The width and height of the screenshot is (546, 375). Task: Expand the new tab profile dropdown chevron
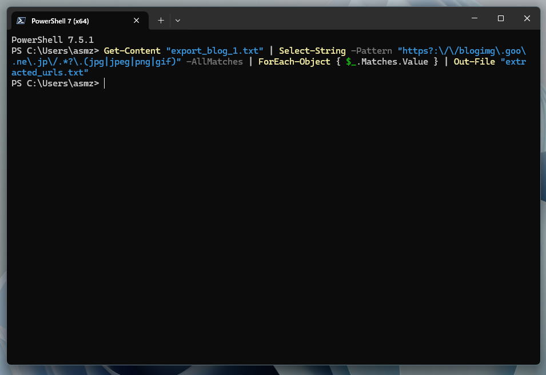click(178, 21)
